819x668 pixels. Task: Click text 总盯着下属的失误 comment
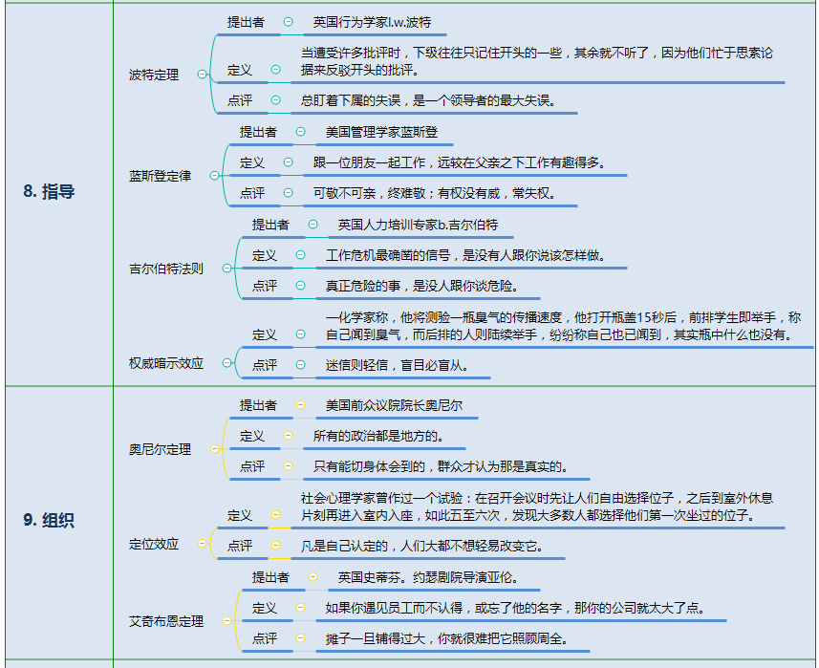428,100
